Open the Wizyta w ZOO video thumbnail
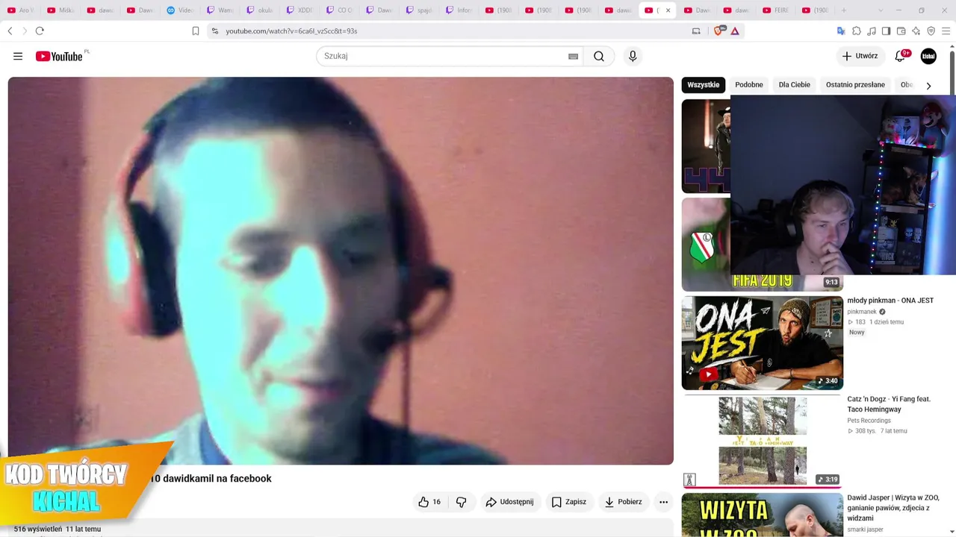The height and width of the screenshot is (537, 956). coord(763,515)
